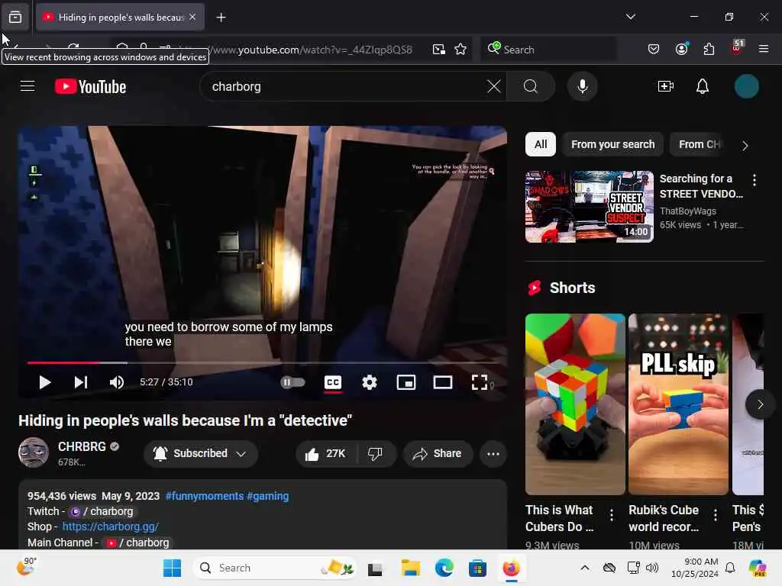List all tabs dropdown arrow
The width and height of the screenshot is (782, 586).
click(630, 17)
